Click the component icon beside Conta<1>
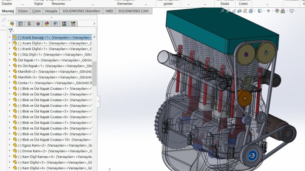This screenshot has width=305, height=171. [x=15, y=83]
